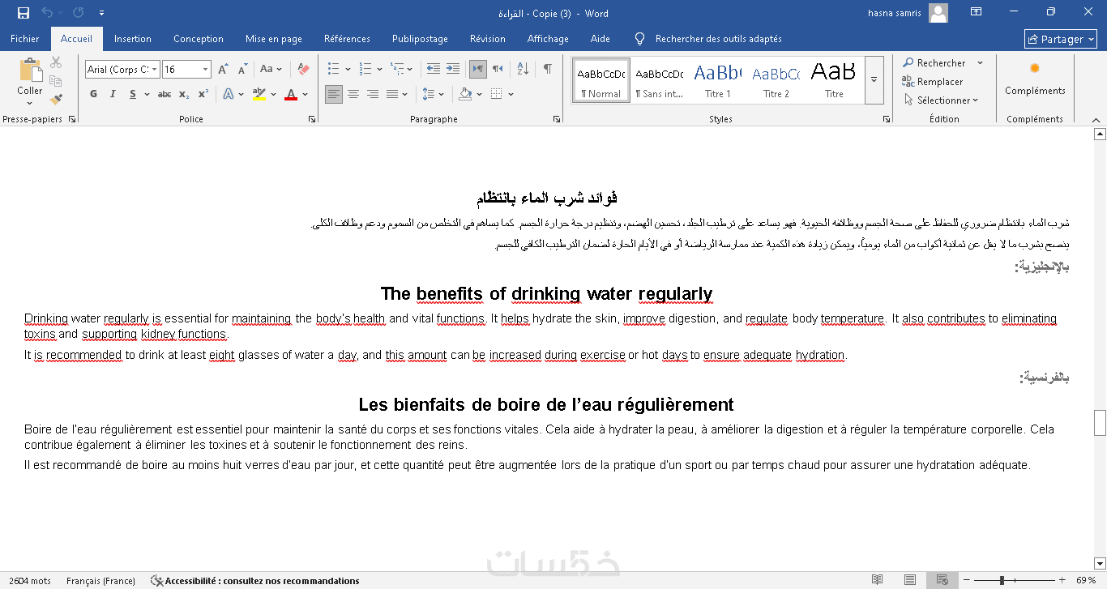Decrease font size with the smaller A icon

241,70
